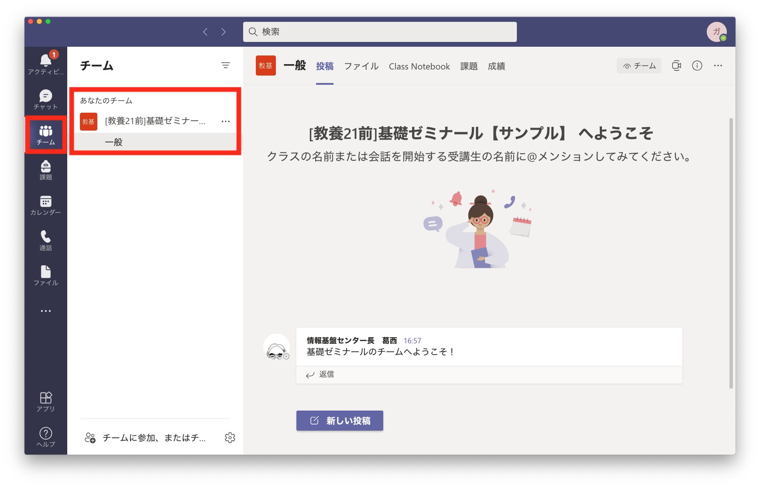Show channel info icon
The height and width of the screenshot is (487, 760).
tap(697, 66)
